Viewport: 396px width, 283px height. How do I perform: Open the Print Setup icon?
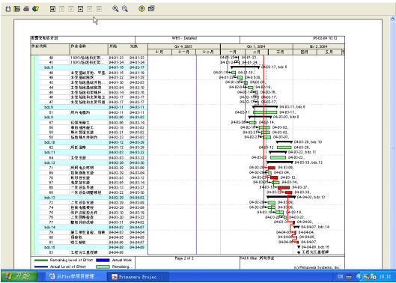pos(17,9)
